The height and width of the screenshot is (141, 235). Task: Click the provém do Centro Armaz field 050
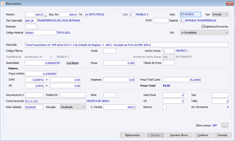[x=169, y=57]
